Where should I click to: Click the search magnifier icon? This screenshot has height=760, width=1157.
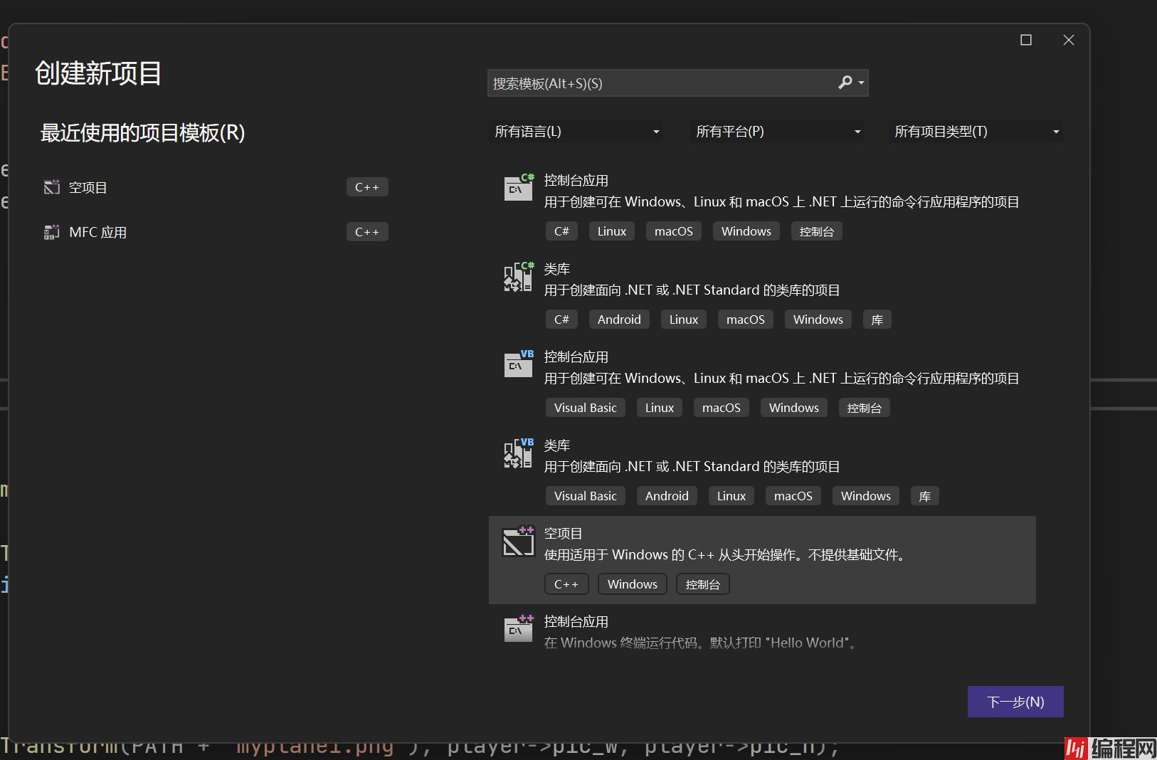[845, 83]
